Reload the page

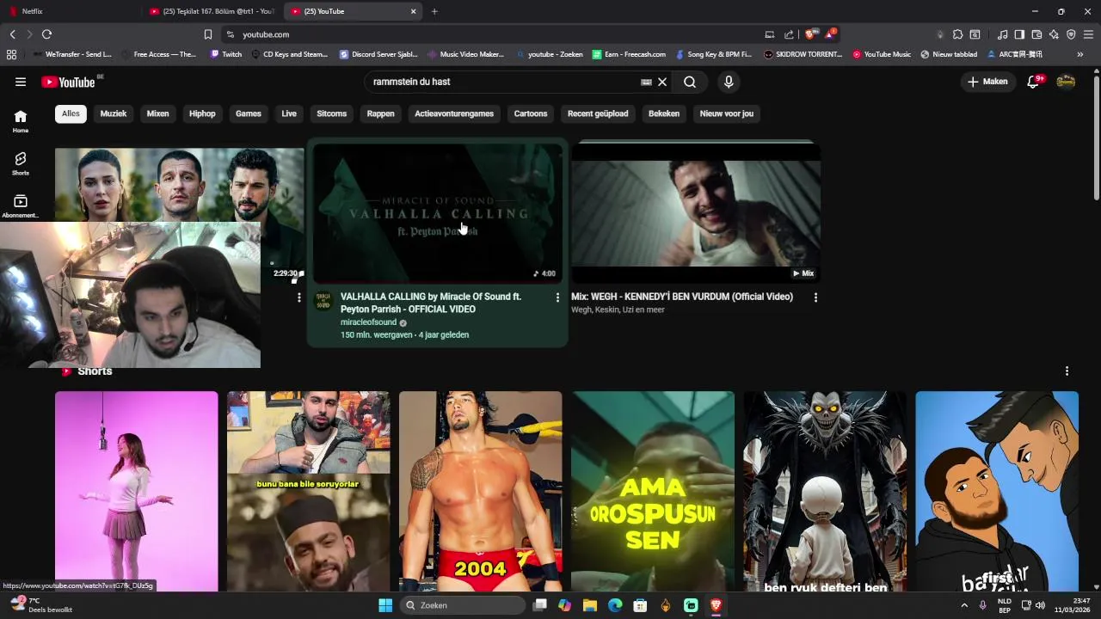point(46,34)
